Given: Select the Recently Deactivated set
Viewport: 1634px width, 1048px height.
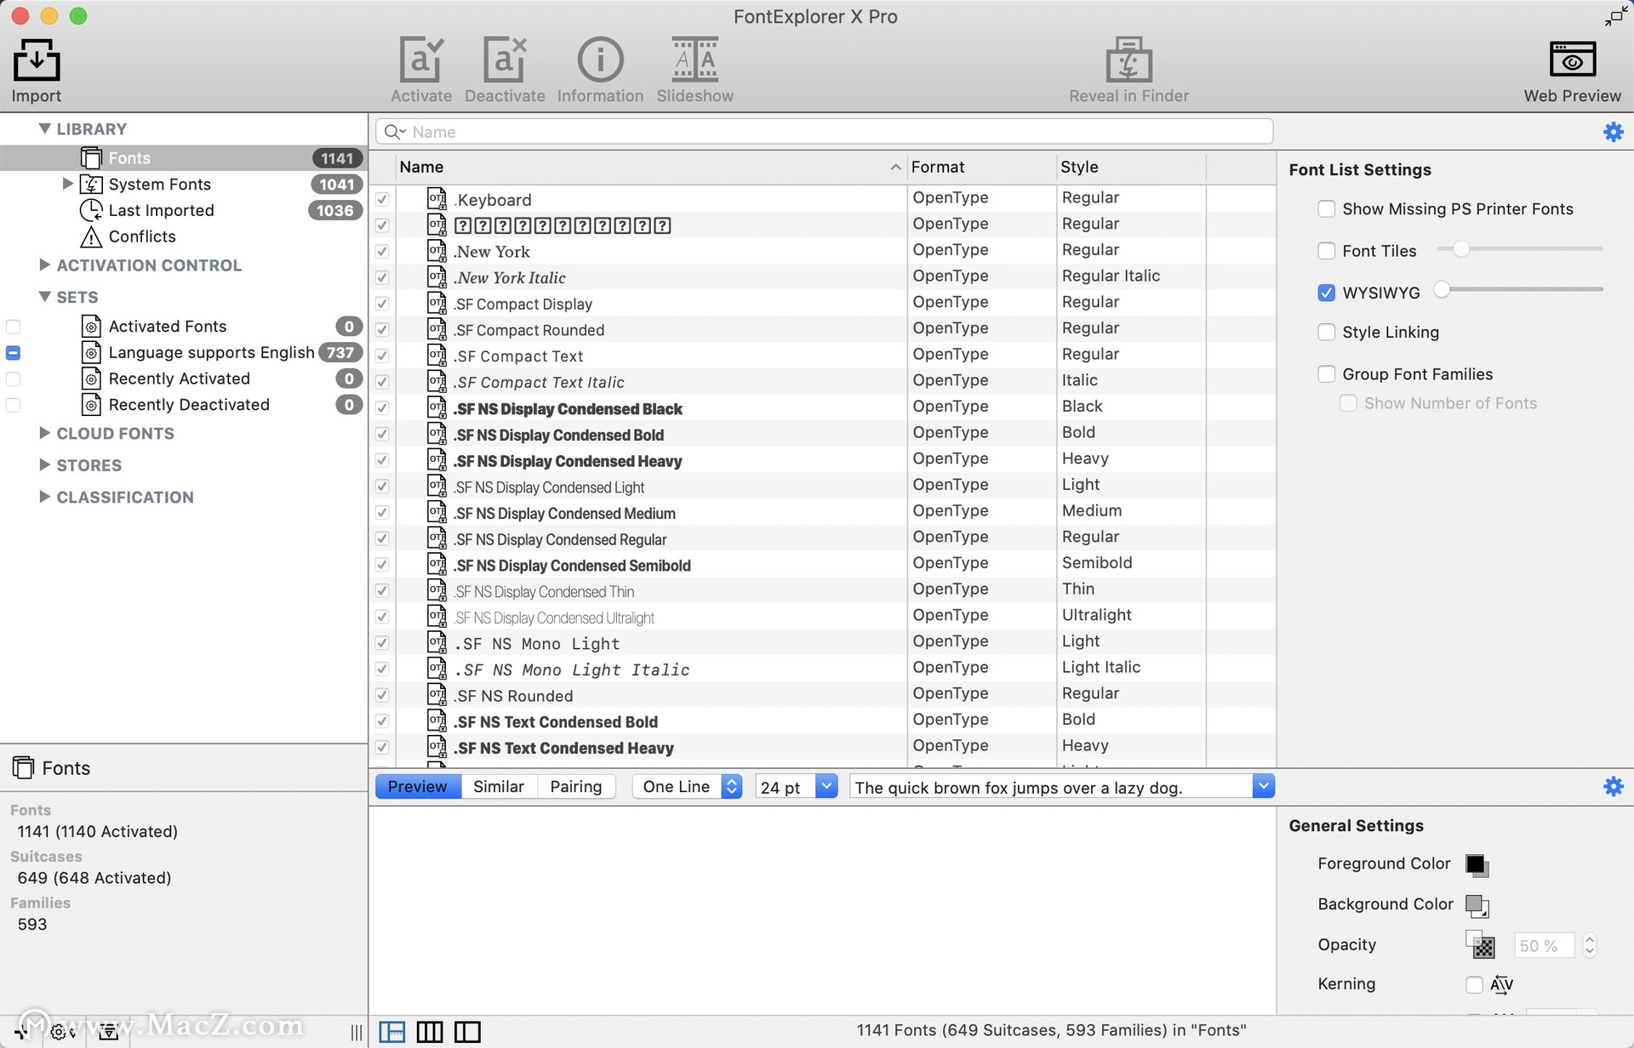Looking at the screenshot, I should (x=182, y=405).
